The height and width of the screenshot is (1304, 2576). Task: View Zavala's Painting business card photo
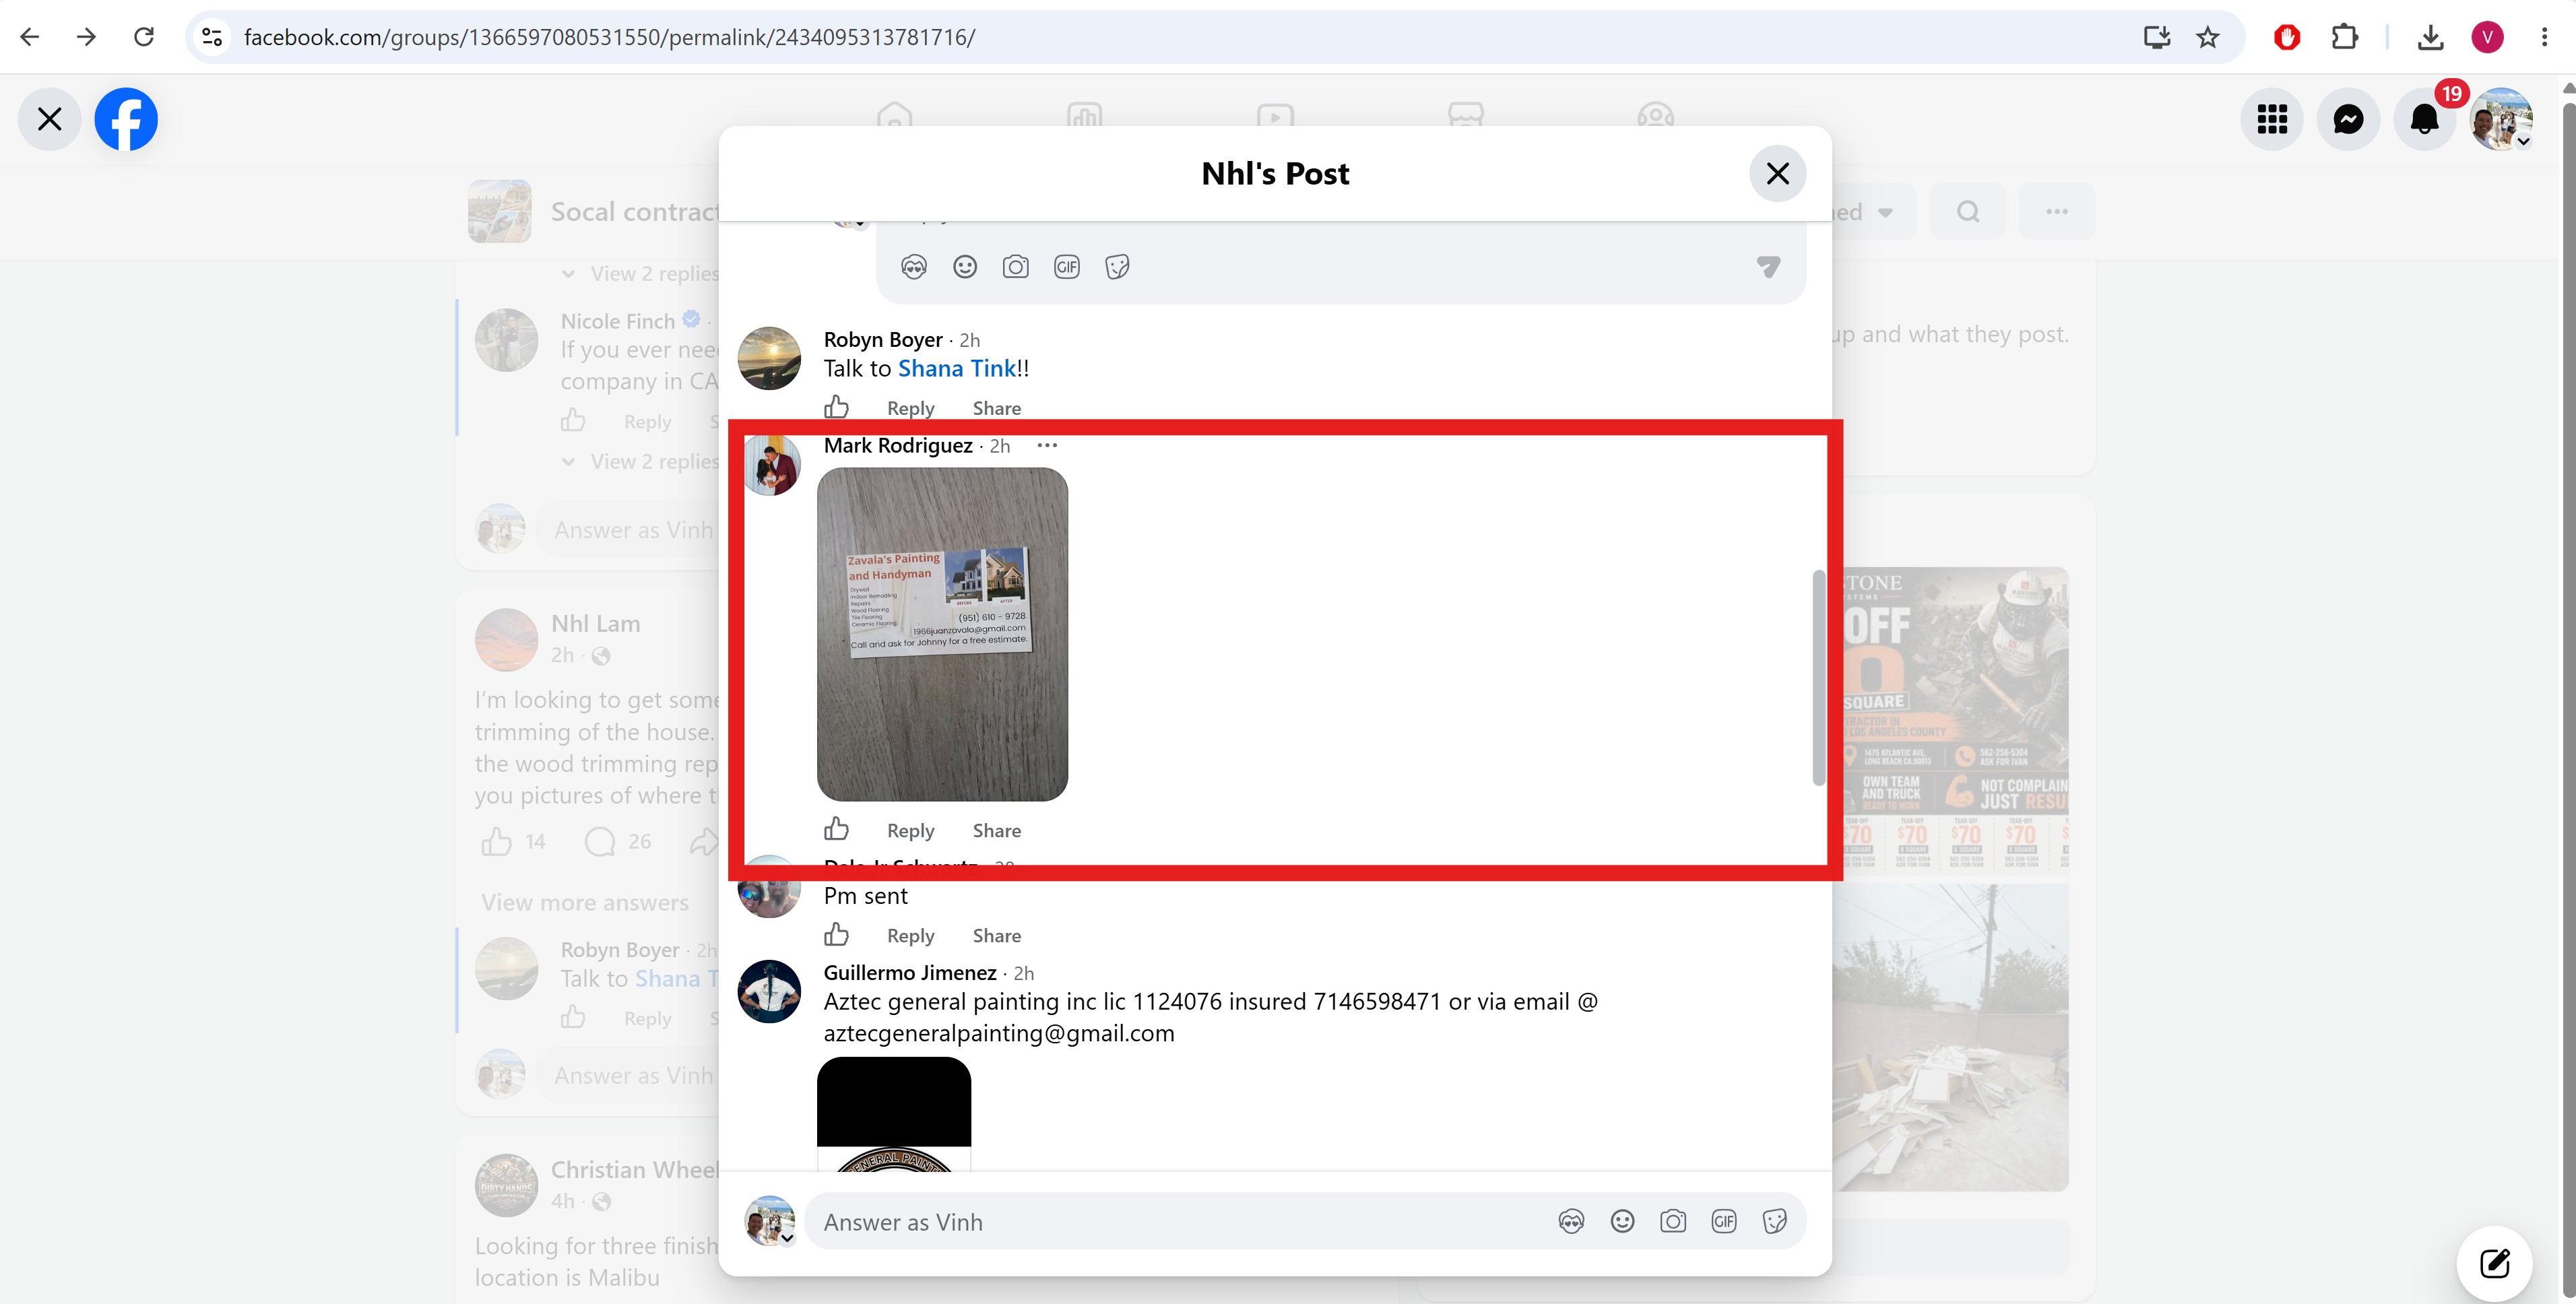pos(942,634)
